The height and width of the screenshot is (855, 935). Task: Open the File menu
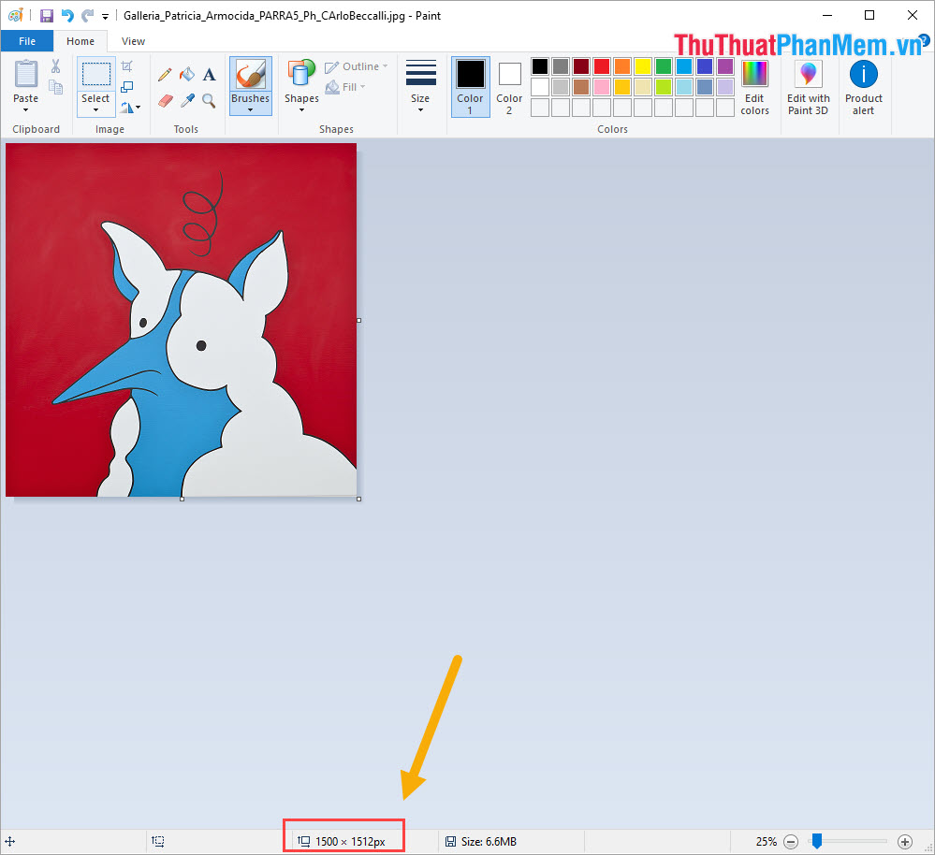(x=27, y=41)
